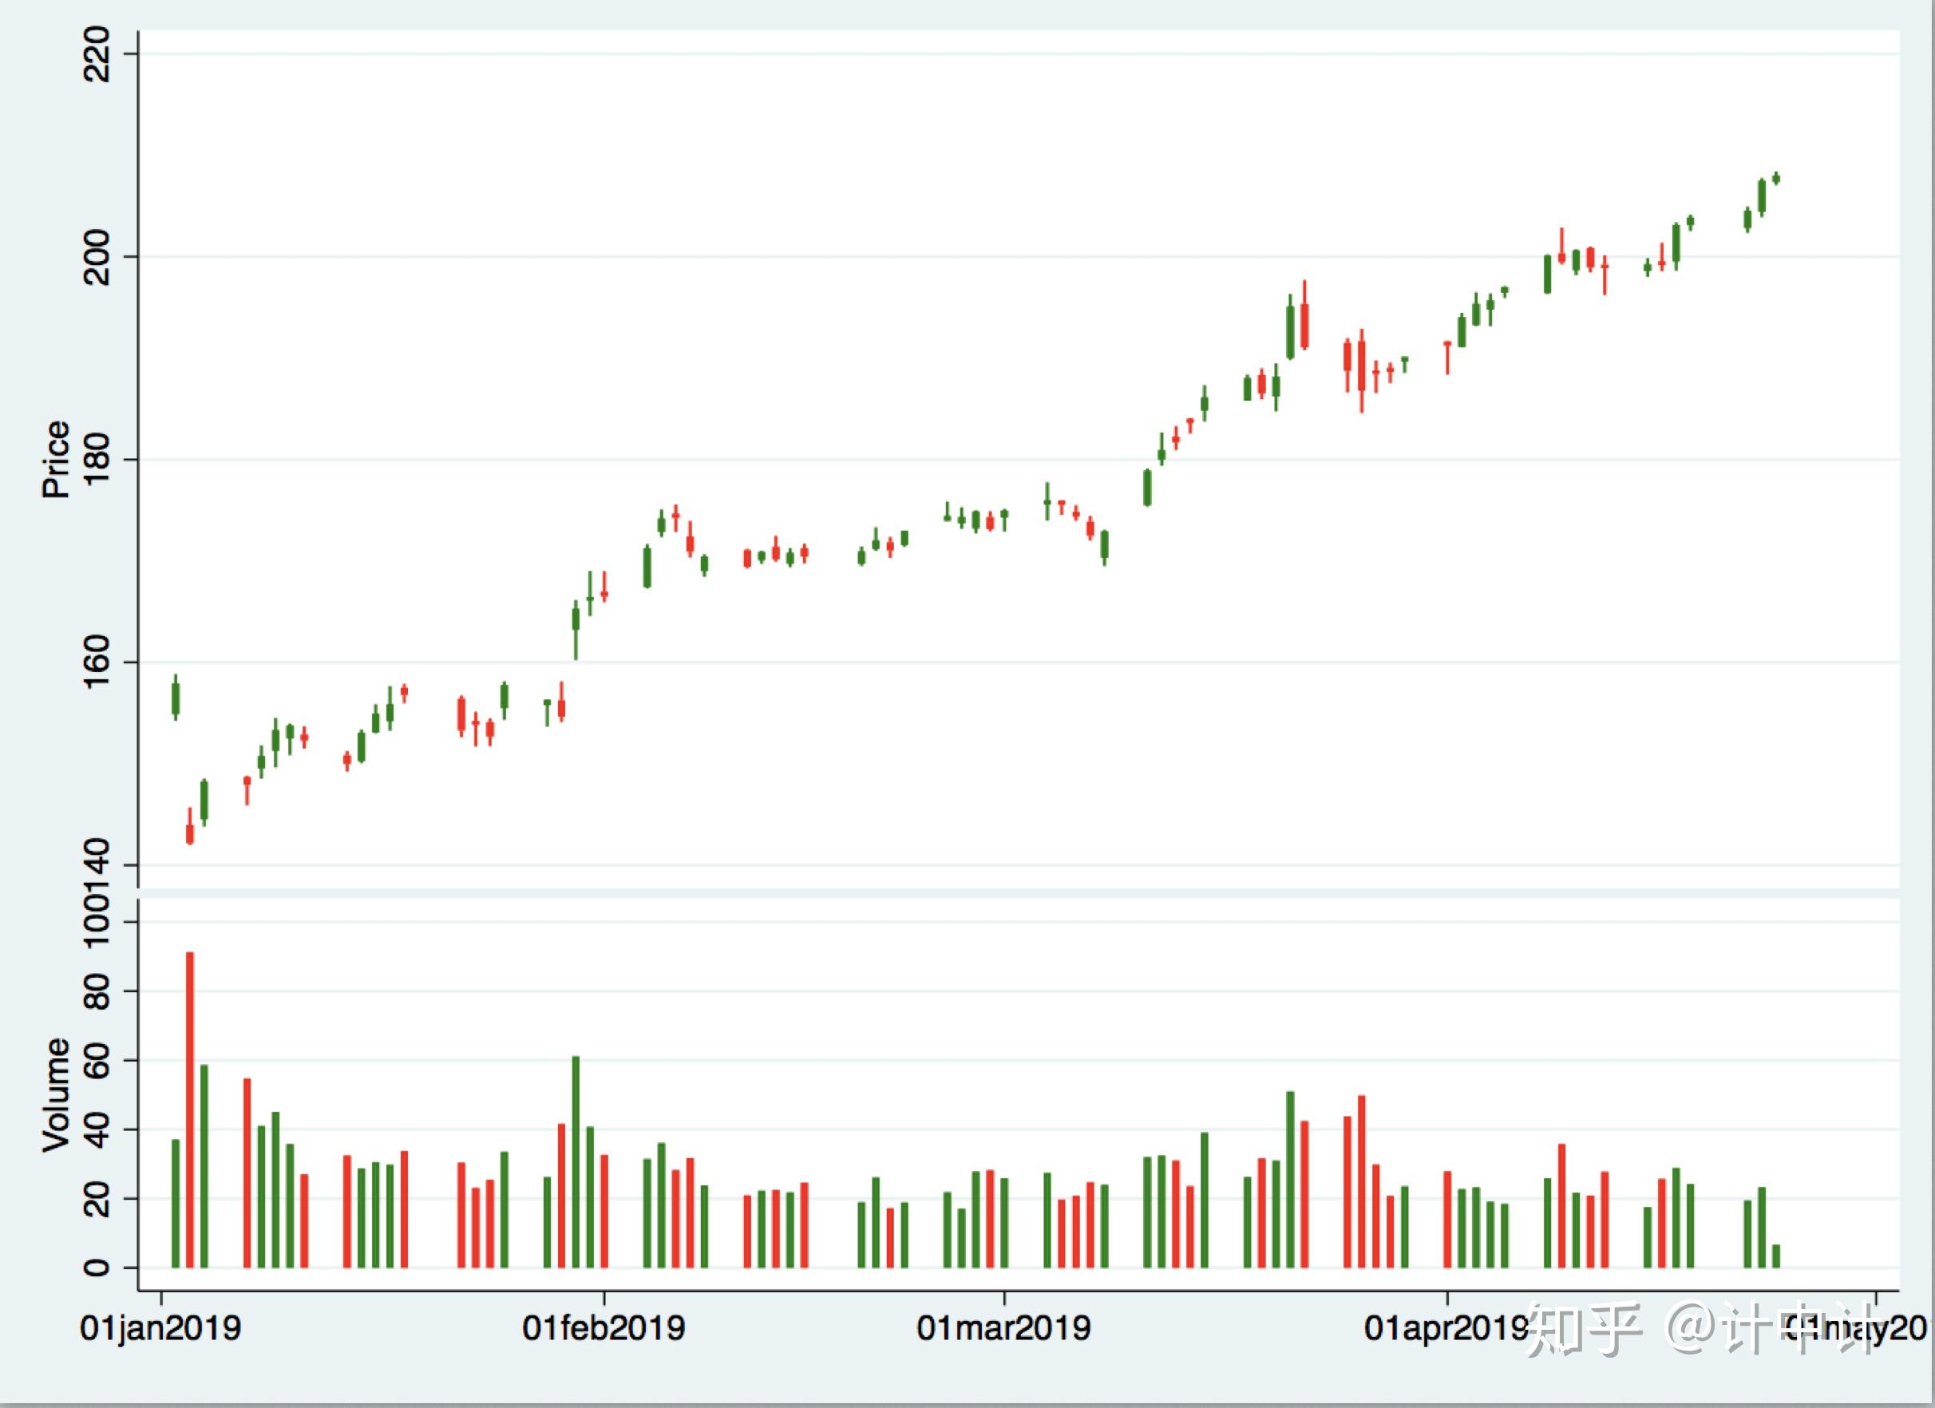Click the 01jan2019 date label
This screenshot has width=1935, height=1408.
point(160,1328)
